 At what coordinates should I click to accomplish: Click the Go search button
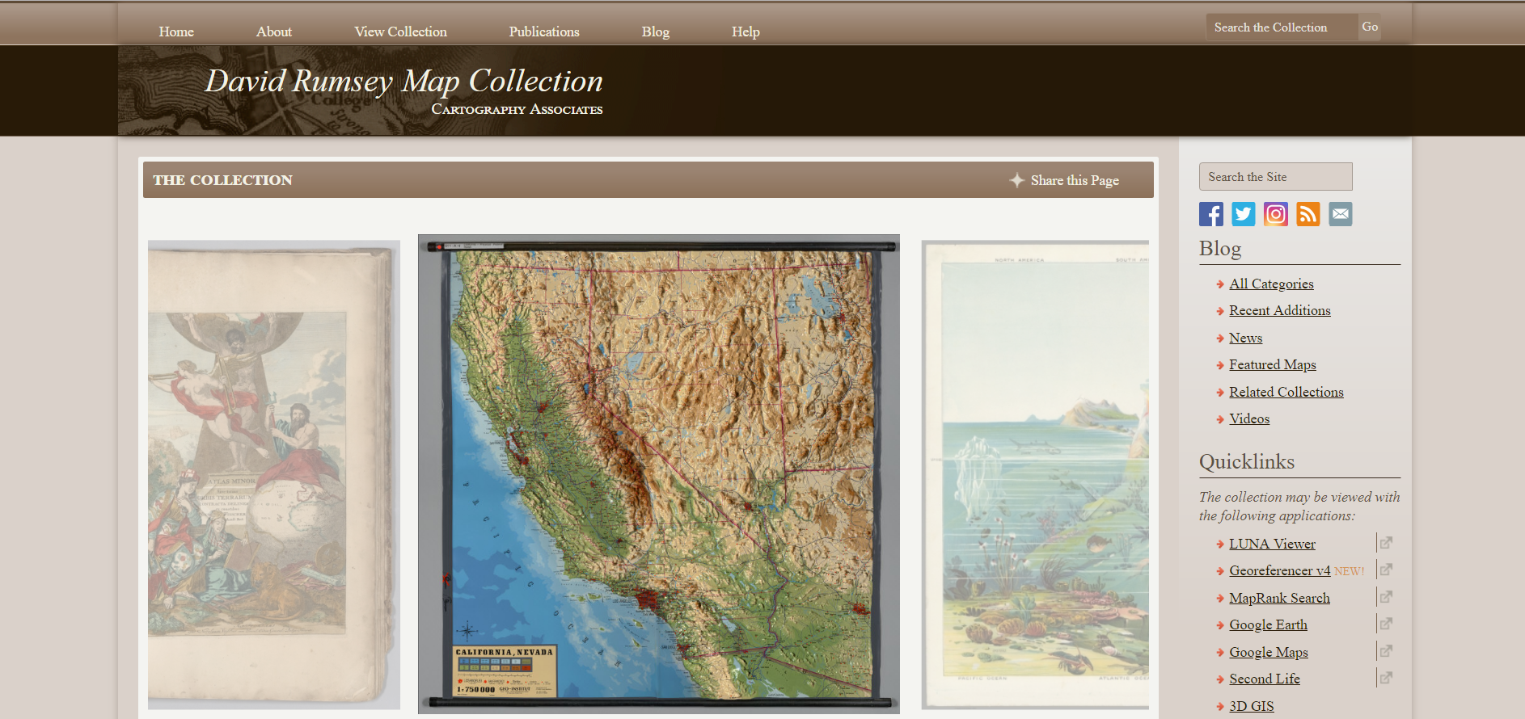[1370, 27]
